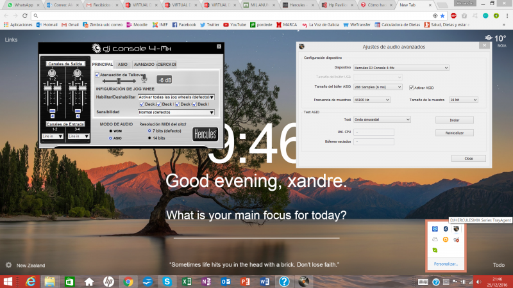Click the output 1-2 balance knob

[52, 73]
